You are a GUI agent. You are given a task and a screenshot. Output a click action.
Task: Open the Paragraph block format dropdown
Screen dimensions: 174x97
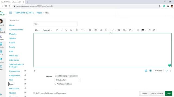coord(47,30)
